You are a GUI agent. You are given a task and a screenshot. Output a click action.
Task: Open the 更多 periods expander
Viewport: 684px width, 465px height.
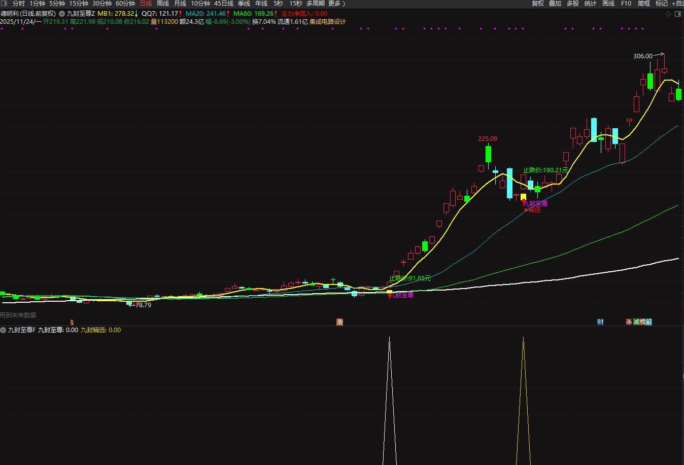coord(336,4)
